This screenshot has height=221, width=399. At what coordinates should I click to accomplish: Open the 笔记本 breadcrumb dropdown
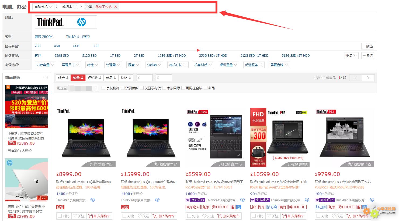pyautogui.click(x=70, y=7)
